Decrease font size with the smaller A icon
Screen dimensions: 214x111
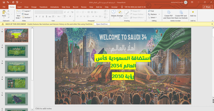pyautogui.click(x=68, y=12)
